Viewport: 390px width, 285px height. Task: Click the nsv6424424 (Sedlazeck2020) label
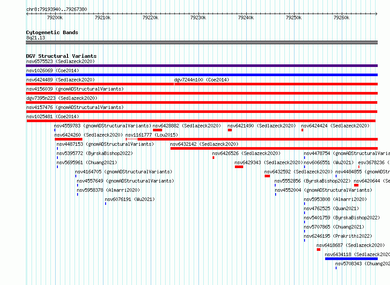pos(335,126)
